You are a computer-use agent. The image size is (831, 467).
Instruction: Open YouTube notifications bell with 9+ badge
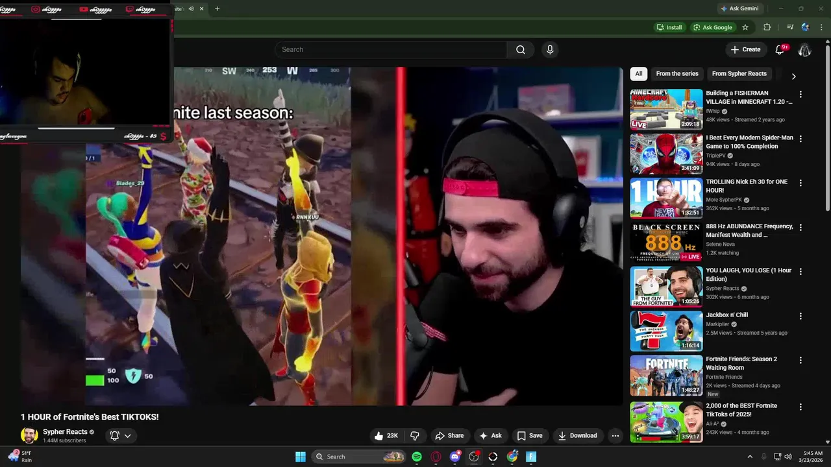(780, 49)
